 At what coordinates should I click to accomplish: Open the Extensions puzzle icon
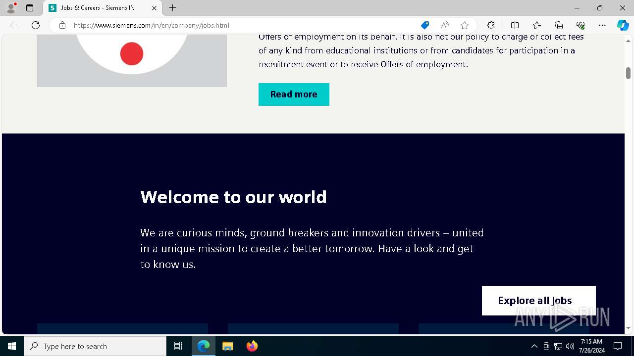491,25
